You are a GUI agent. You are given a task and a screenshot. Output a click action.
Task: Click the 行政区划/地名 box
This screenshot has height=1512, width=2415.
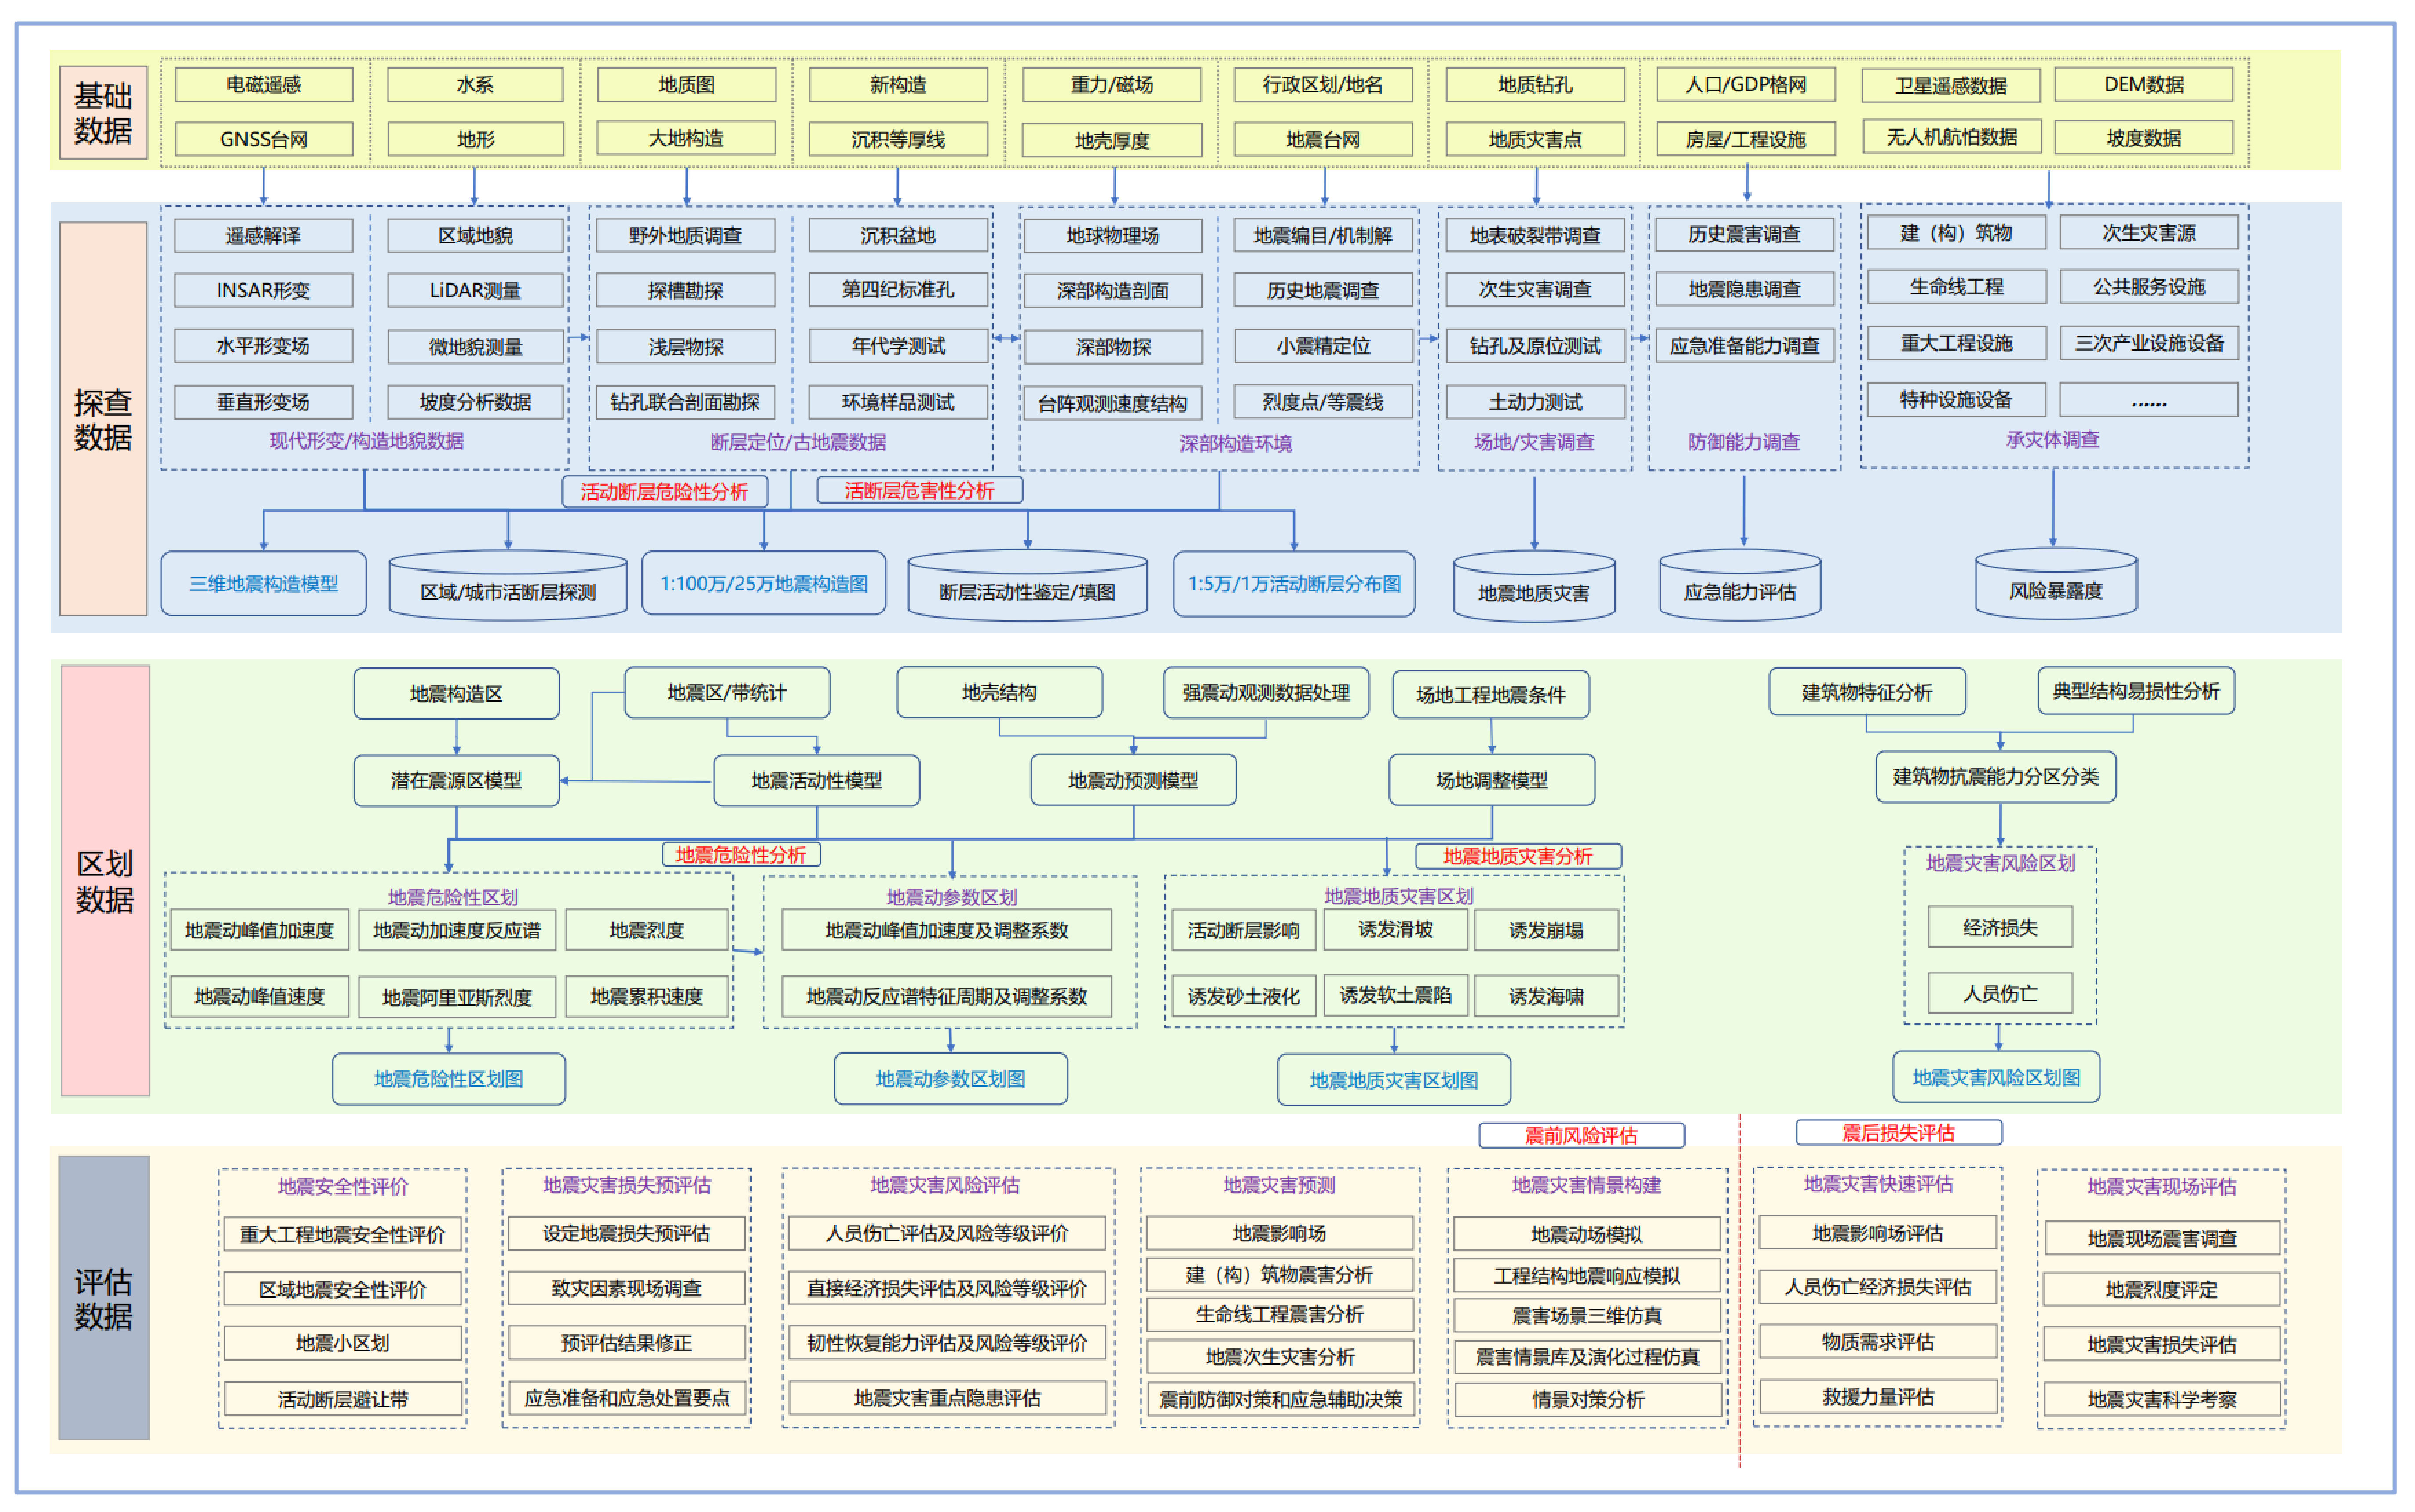(1322, 84)
